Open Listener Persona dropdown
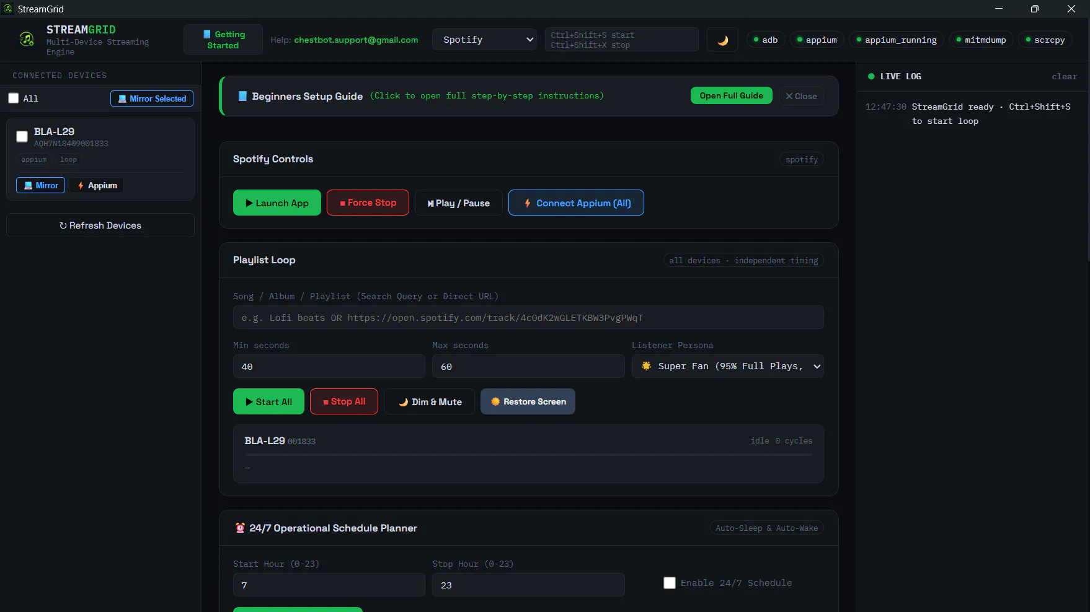The height and width of the screenshot is (612, 1090). click(728, 366)
